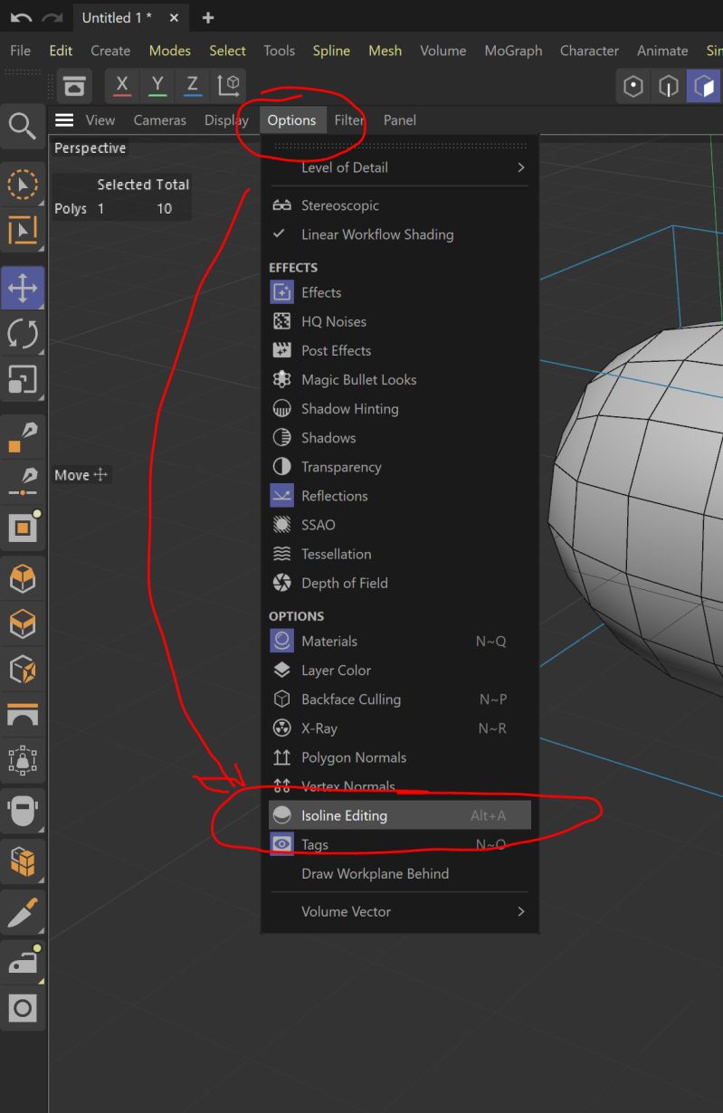
Task: Switch to Points mode hexagon icon
Action: point(633,86)
